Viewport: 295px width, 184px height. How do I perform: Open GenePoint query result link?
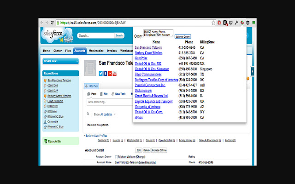[x=141, y=58]
